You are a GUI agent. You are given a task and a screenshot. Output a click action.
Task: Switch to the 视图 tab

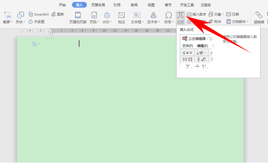pos(151,5)
